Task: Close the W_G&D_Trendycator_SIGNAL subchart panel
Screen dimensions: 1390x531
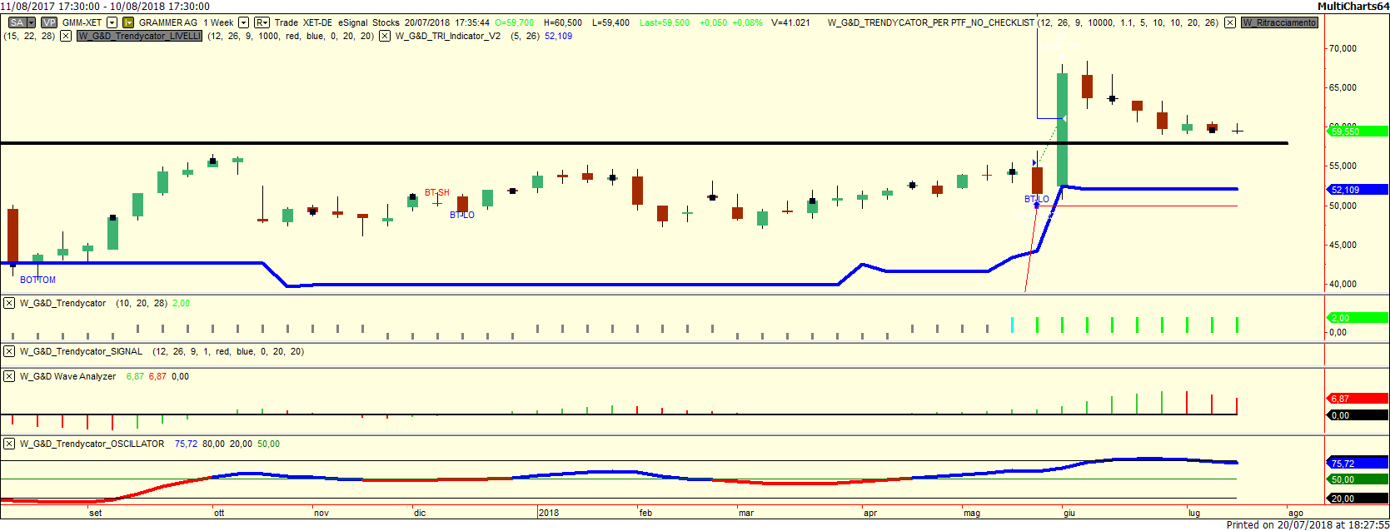Action: [9, 351]
